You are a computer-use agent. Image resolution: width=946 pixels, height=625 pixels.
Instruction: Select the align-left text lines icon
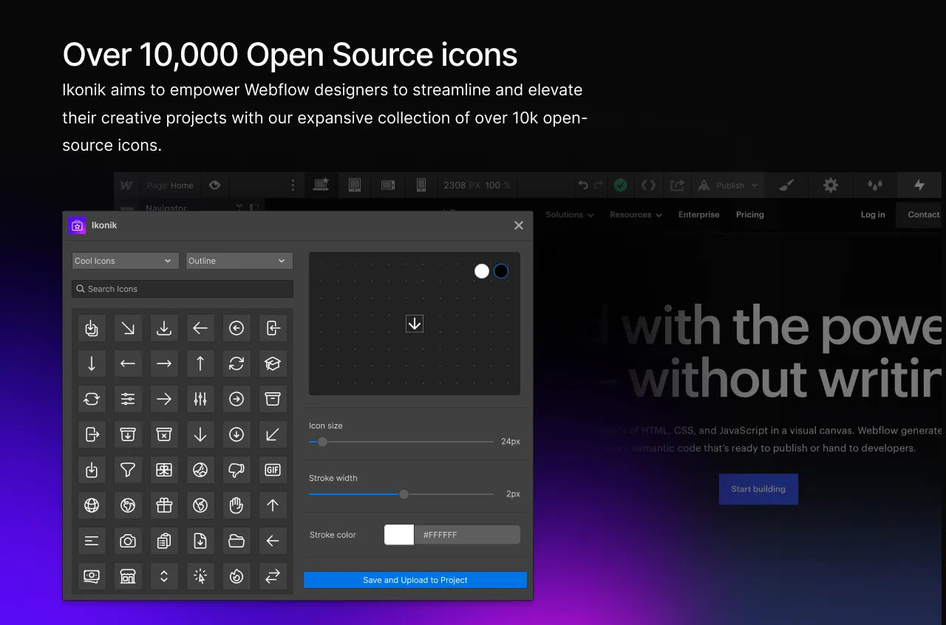(92, 541)
